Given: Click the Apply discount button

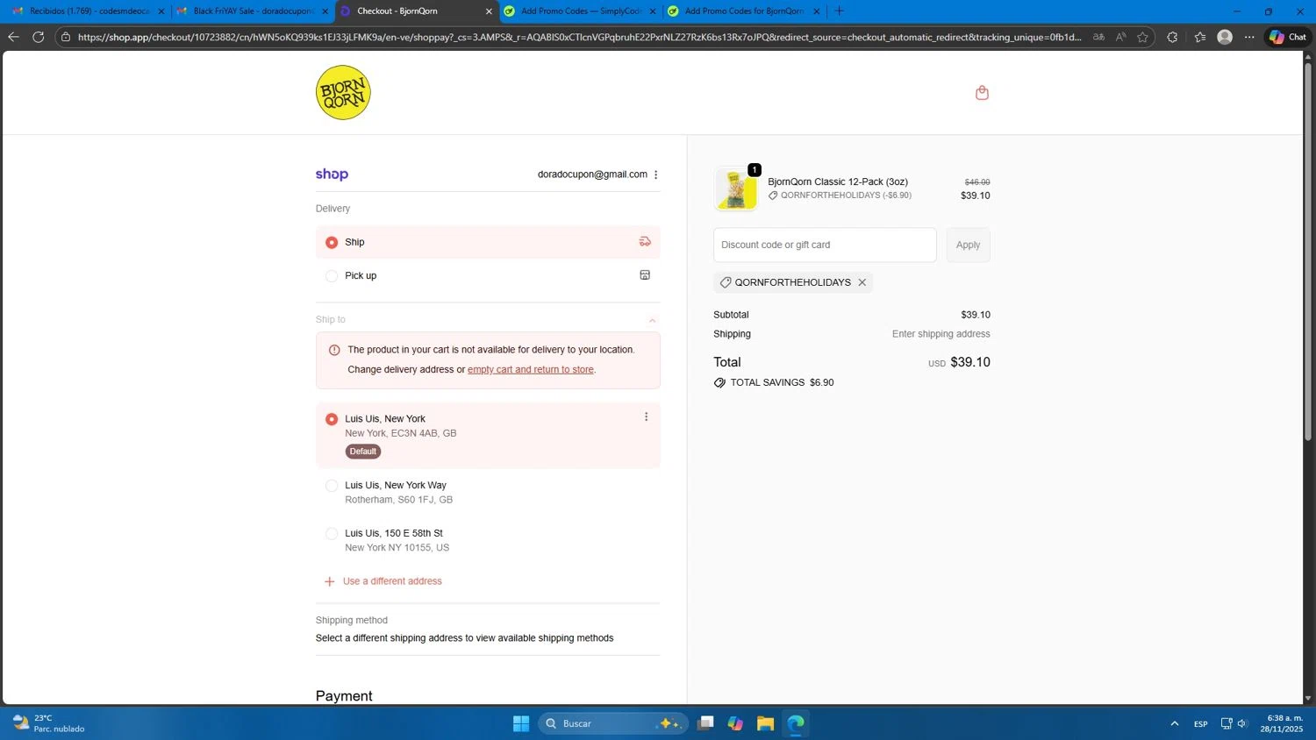Looking at the screenshot, I should pyautogui.click(x=968, y=245).
